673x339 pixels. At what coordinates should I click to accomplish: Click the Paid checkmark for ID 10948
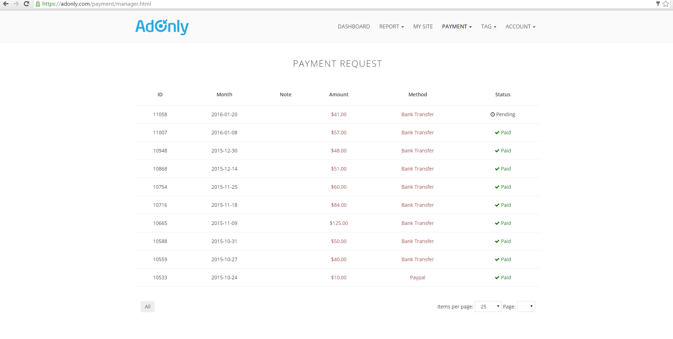coord(497,151)
